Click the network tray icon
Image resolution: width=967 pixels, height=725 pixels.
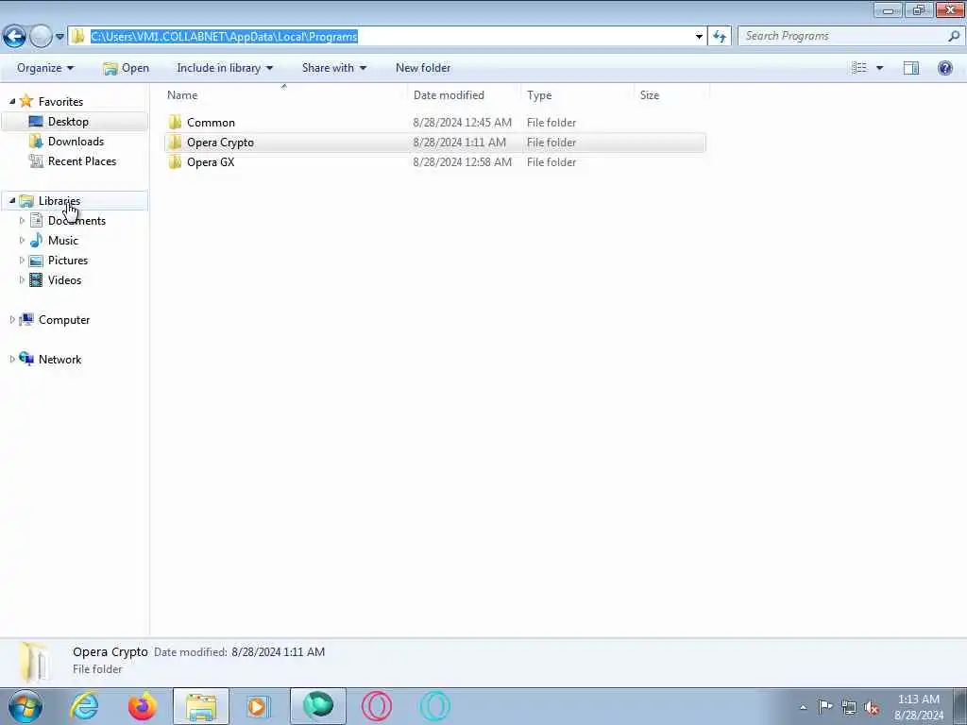pyautogui.click(x=849, y=707)
